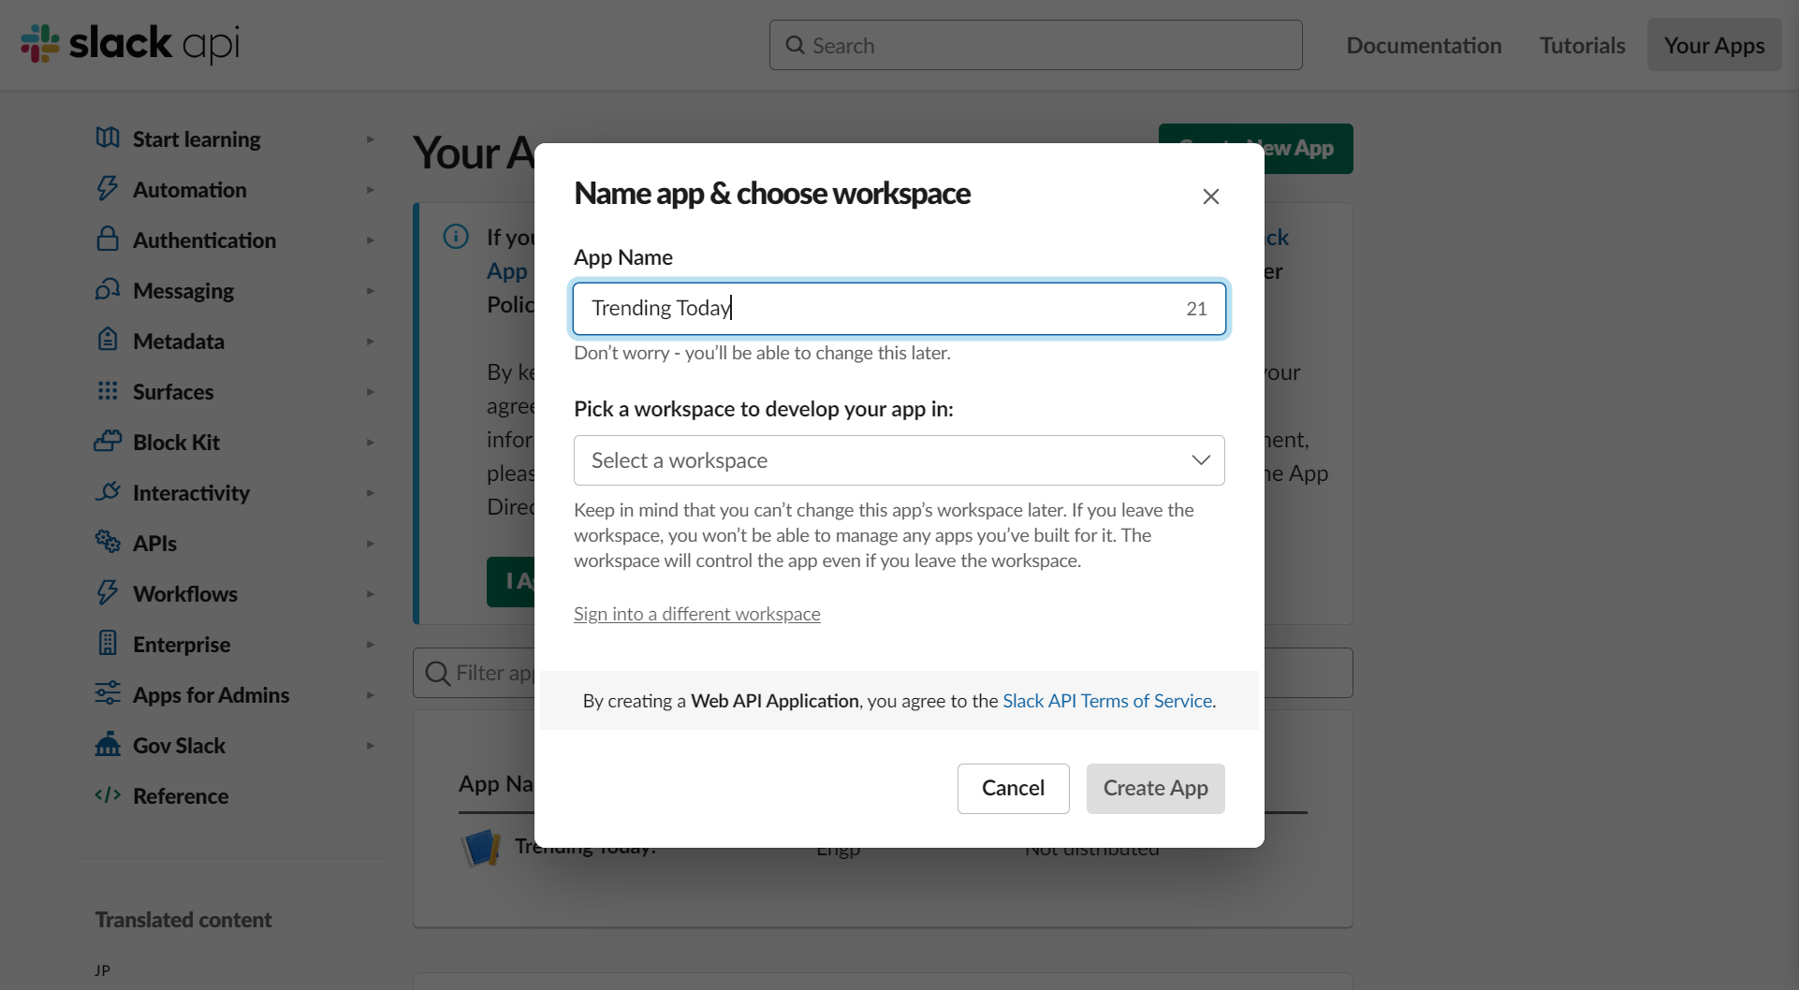Open Slack API Terms of Service link

pos(1107,701)
